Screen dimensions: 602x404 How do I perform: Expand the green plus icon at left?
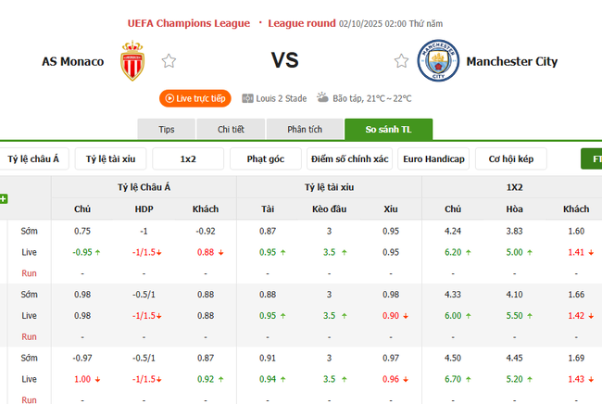[4, 198]
